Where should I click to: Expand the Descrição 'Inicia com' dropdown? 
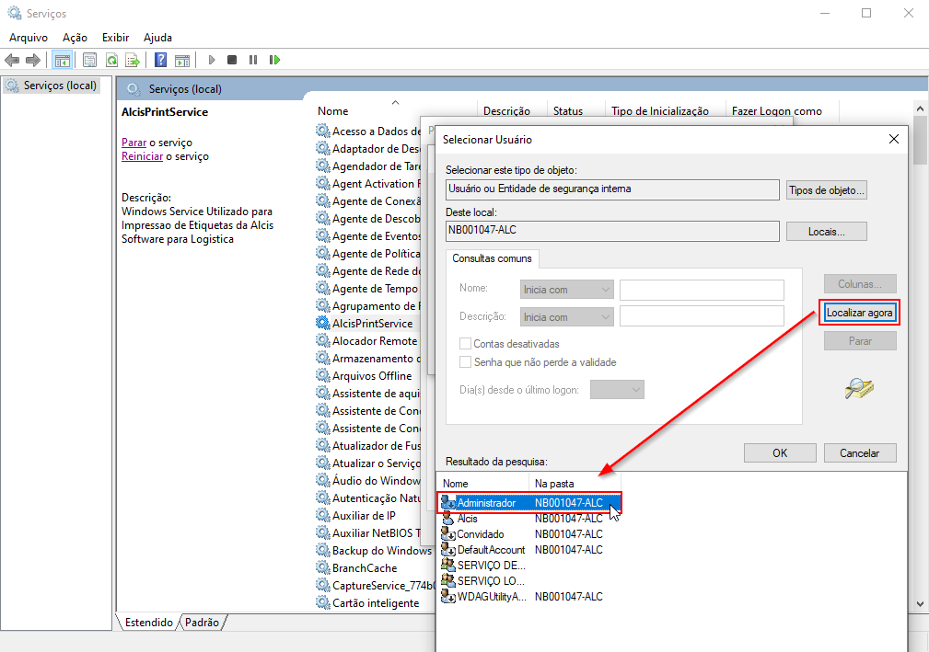[567, 316]
